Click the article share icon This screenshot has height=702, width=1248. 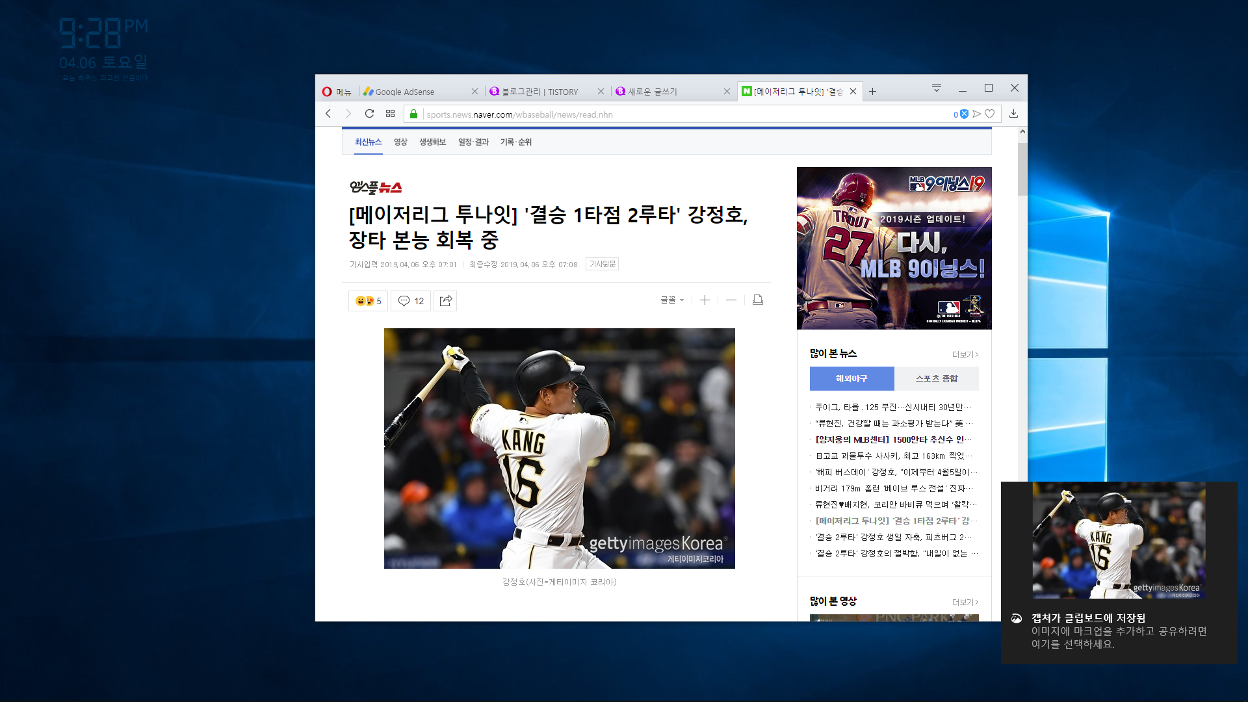[x=445, y=301]
